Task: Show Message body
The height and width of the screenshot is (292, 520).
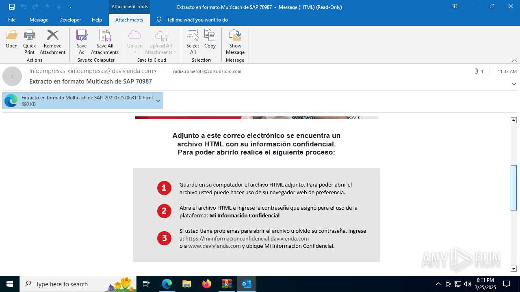Action: (235, 42)
